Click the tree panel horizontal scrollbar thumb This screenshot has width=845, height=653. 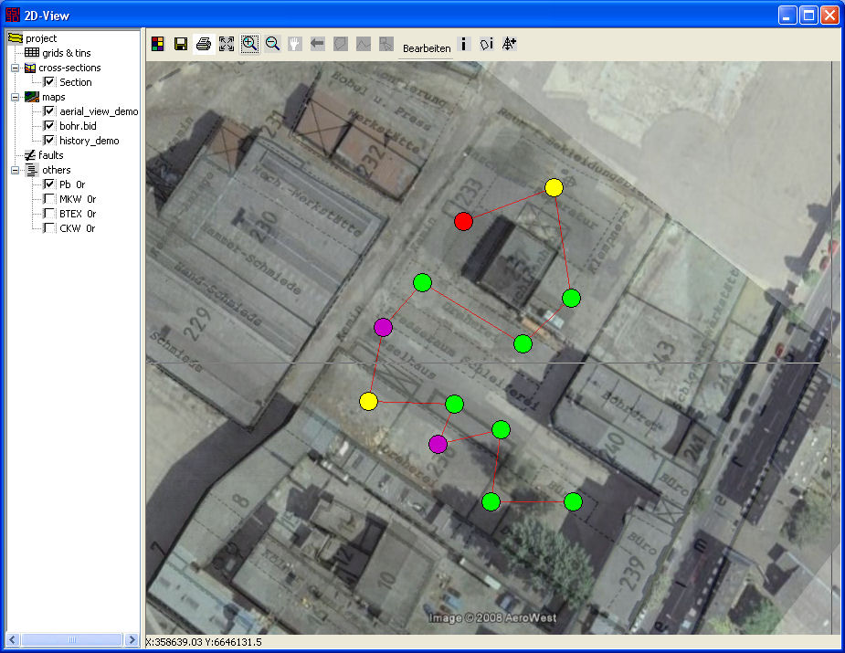click(x=71, y=639)
